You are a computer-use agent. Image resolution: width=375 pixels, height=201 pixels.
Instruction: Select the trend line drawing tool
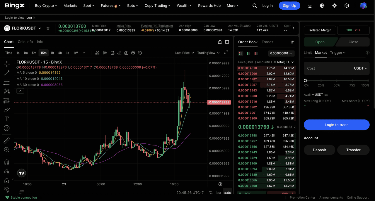pos(6,73)
